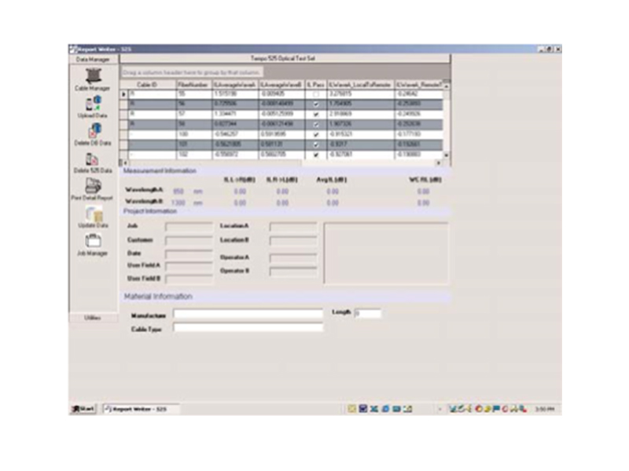The height and width of the screenshot is (471, 629).
Task: Click the large notes box in Project Information
Action: pos(386,253)
